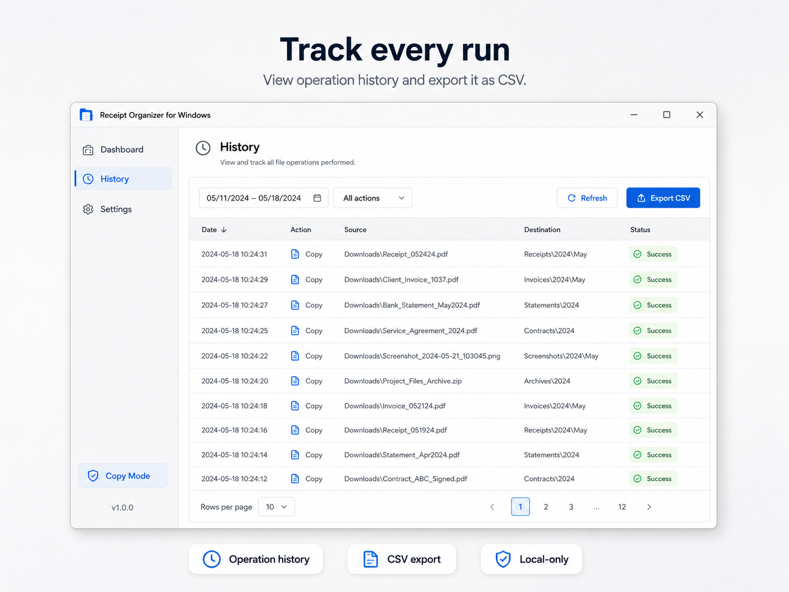This screenshot has height=592, width=789.
Task: Click Downloads\Invoice_052124.pdf source cell
Action: [x=395, y=406]
